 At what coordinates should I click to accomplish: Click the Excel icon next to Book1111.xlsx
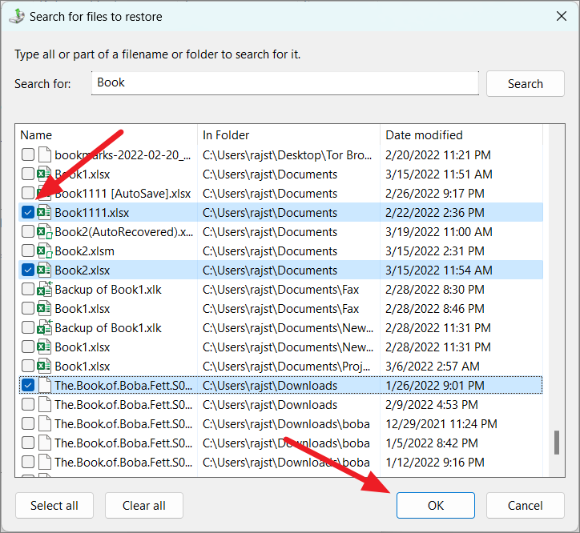44,213
